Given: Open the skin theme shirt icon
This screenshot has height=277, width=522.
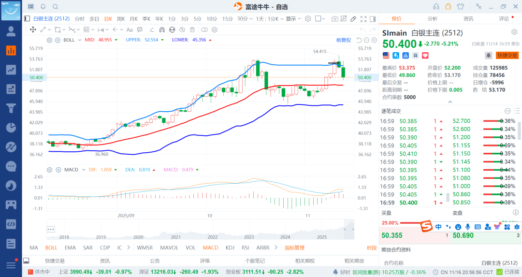Looking at the screenshot, I should (461, 7).
